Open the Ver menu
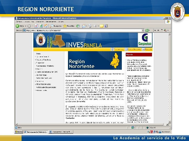This screenshot has width=189, height=141. (33, 22)
